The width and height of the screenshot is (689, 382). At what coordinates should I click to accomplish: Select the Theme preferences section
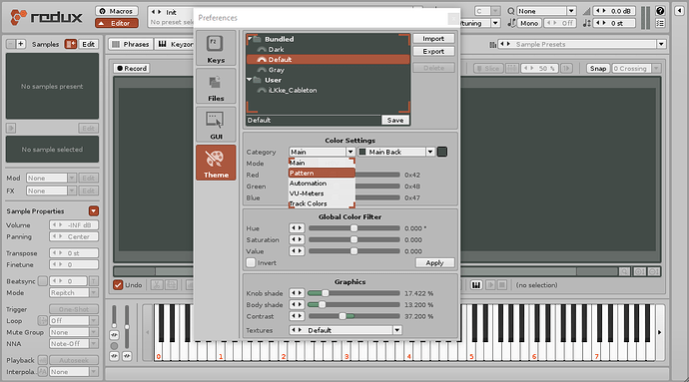click(x=216, y=163)
